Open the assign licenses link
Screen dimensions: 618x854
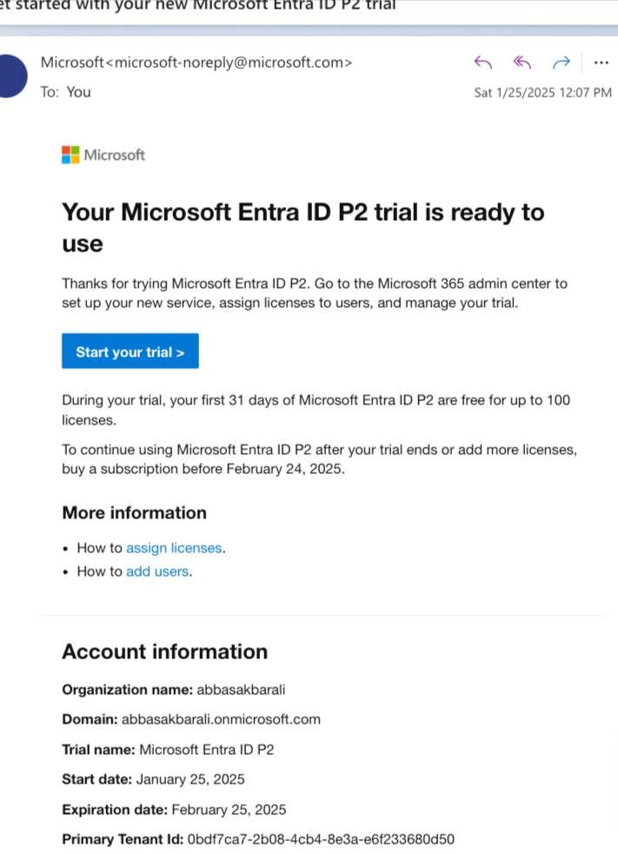click(x=174, y=548)
